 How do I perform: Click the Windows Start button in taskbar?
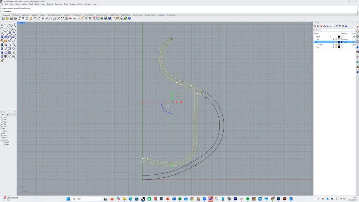68,199
